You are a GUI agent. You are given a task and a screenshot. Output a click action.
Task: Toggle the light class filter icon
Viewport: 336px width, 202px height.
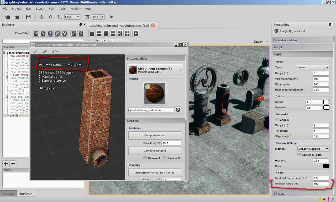point(43,33)
